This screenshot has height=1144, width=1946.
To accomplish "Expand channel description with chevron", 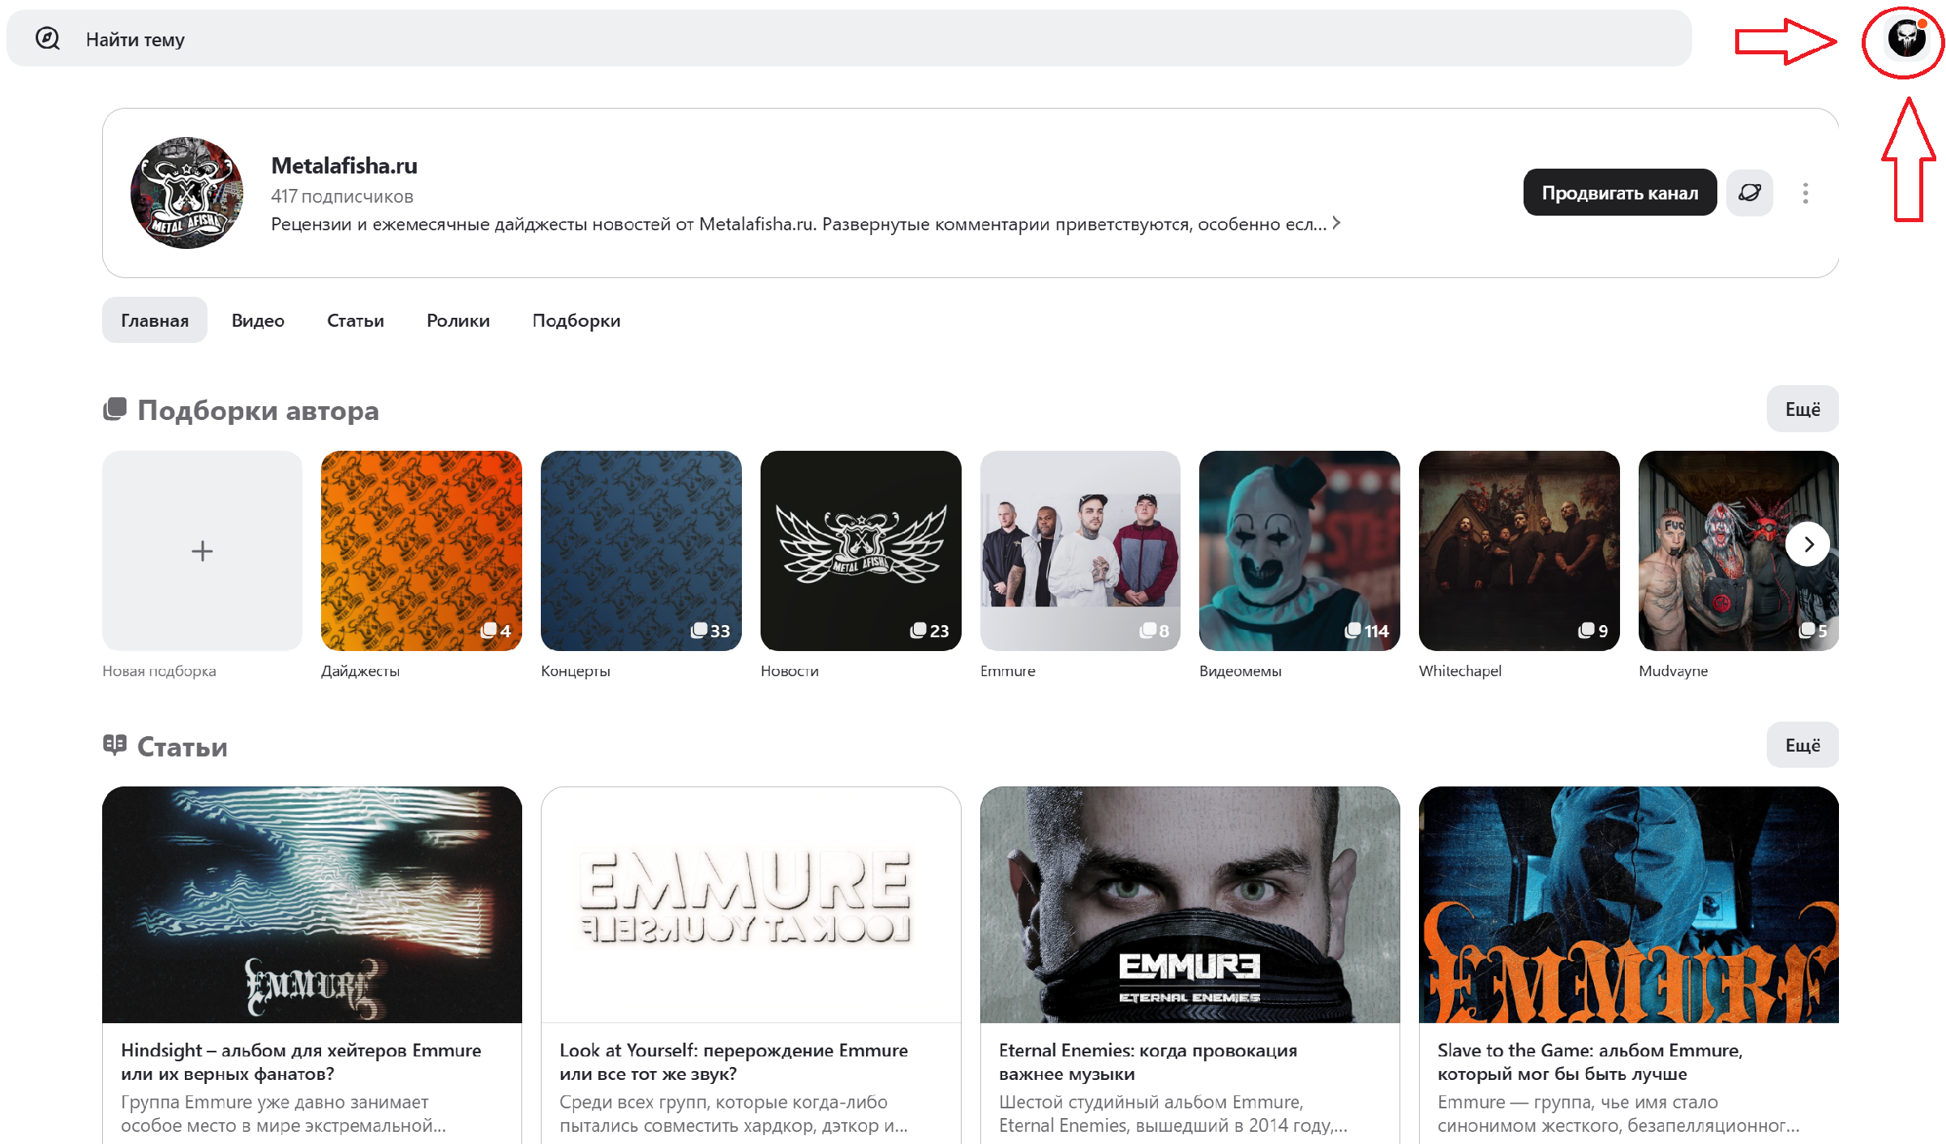I will coord(1336,223).
